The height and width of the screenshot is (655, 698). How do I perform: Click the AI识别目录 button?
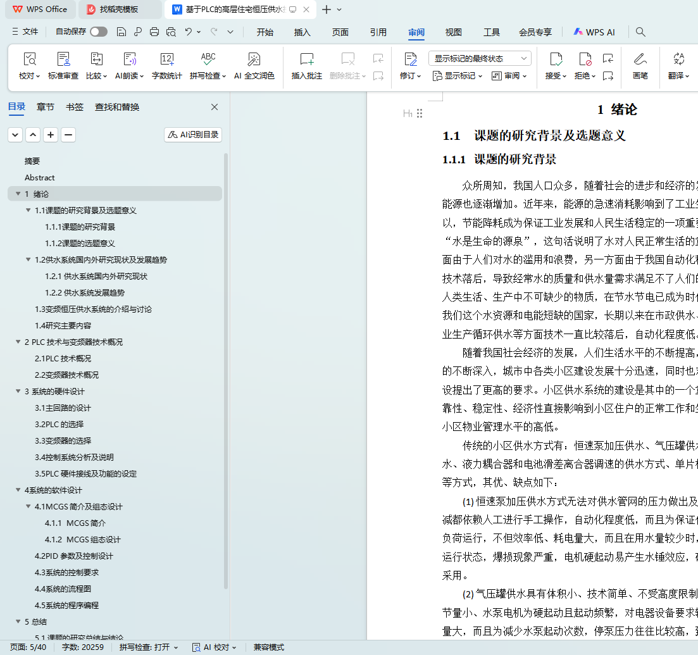193,135
